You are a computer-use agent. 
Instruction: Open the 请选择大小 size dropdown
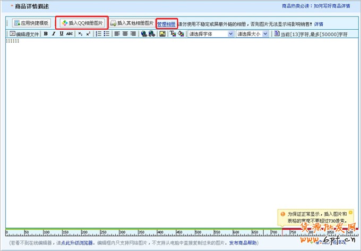click(252, 34)
